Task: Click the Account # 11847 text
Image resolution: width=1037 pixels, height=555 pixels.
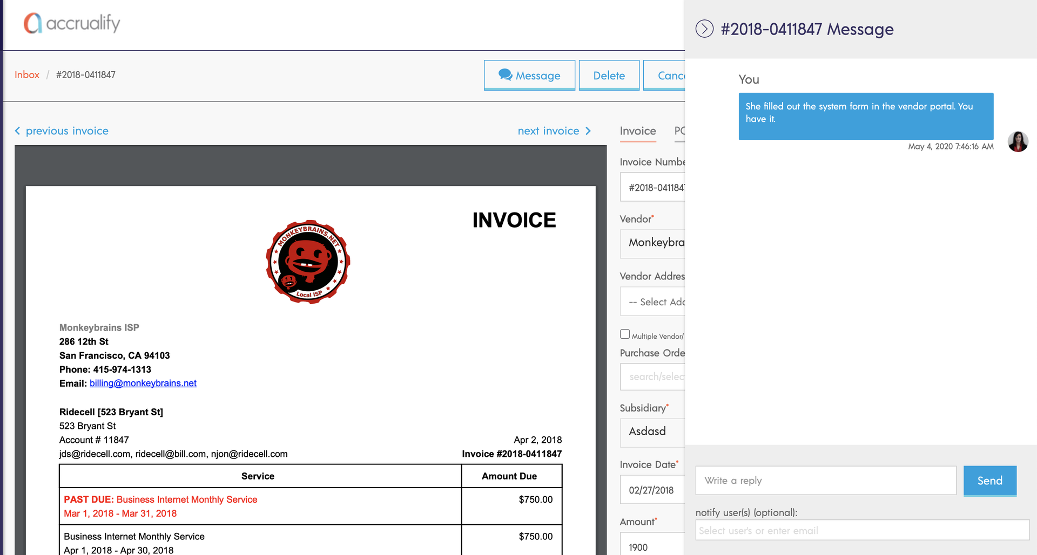Action: coord(94,440)
